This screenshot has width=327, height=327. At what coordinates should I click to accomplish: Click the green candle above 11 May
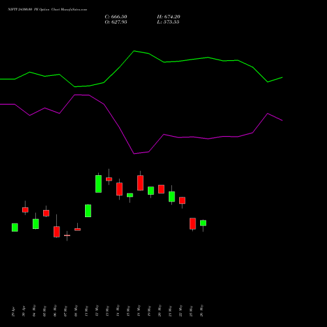pyautogui.click(x=88, y=211)
